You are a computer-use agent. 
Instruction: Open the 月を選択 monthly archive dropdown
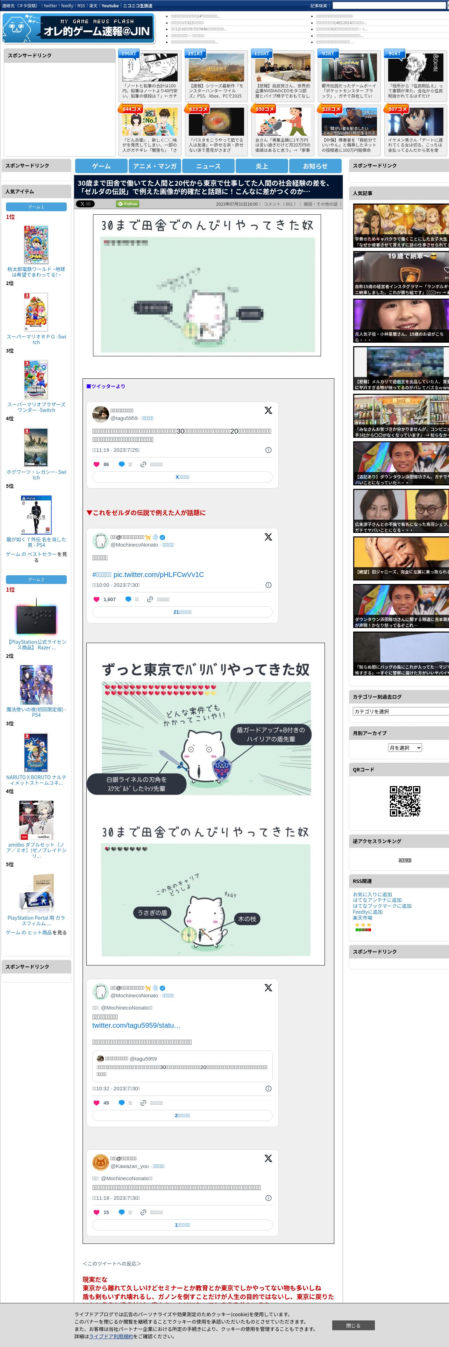point(405,748)
